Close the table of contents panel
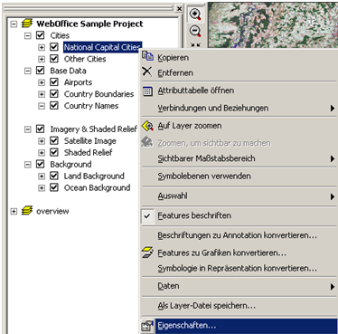Image resolution: width=338 pixels, height=334 pixels. pyautogui.click(x=179, y=8)
